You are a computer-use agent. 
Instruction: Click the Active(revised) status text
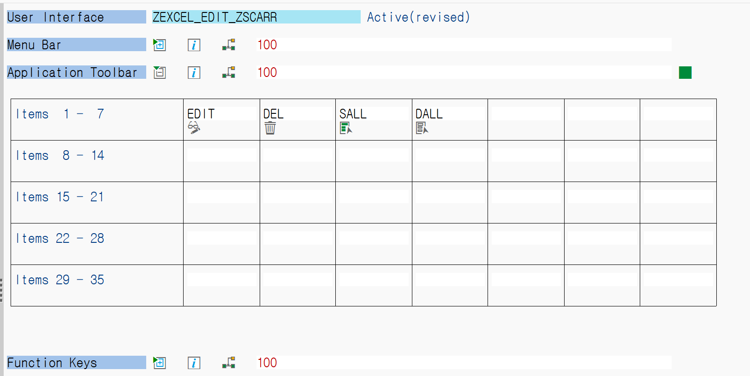point(418,17)
